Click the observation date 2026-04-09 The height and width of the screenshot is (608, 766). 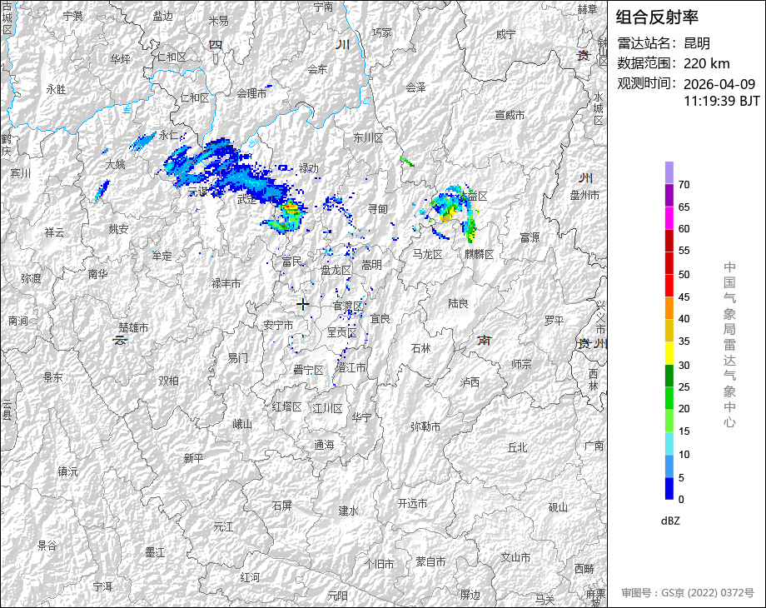719,84
